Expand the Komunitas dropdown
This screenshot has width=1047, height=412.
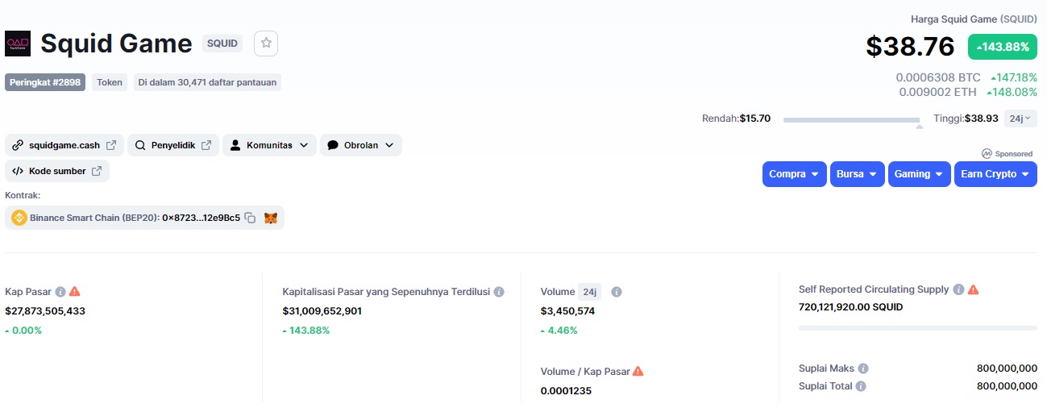(x=268, y=145)
